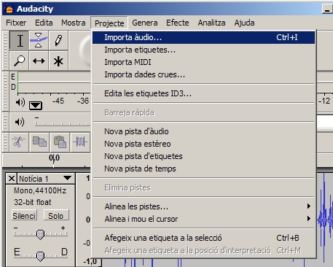
Task: Click the Cut scissors icon
Action: [x=19, y=142]
